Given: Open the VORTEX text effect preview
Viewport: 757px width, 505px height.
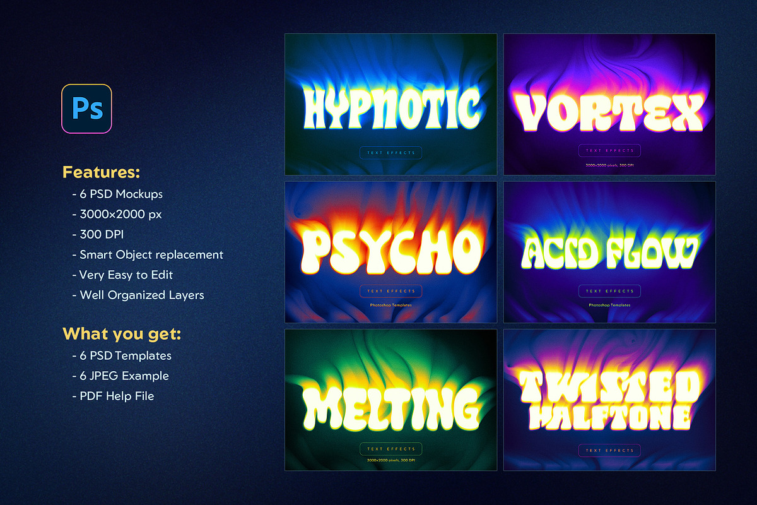Looking at the screenshot, I should (x=609, y=104).
